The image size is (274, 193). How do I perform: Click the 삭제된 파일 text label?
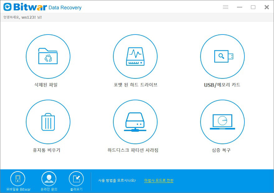coord(46,85)
